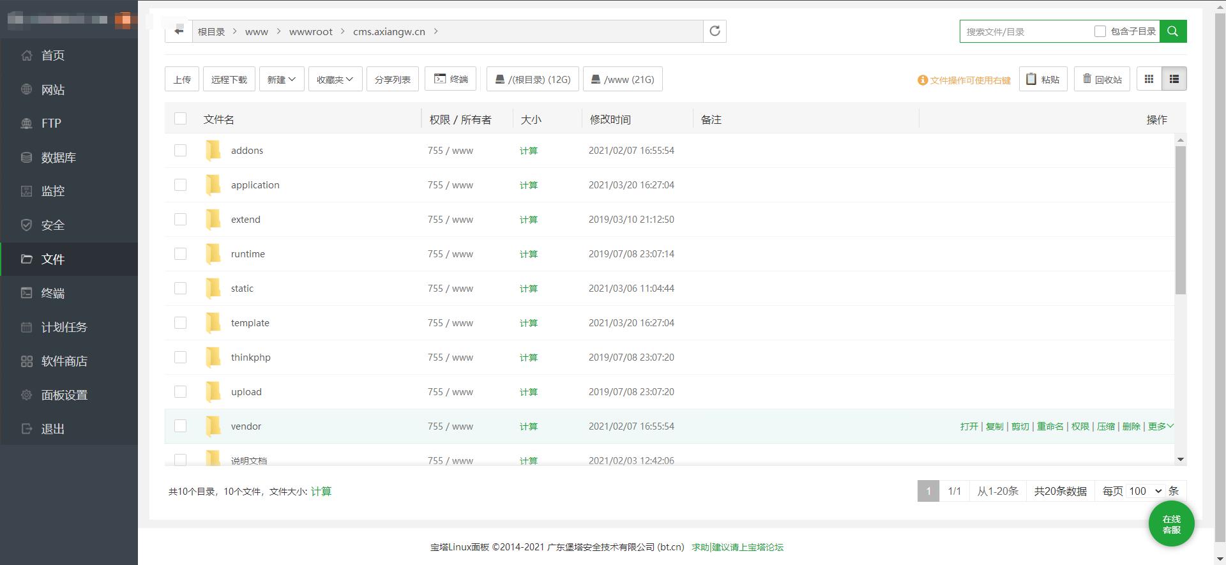1226x565 pixels.
Task: Click 压缩 on the vendor row
Action: pos(1106,426)
